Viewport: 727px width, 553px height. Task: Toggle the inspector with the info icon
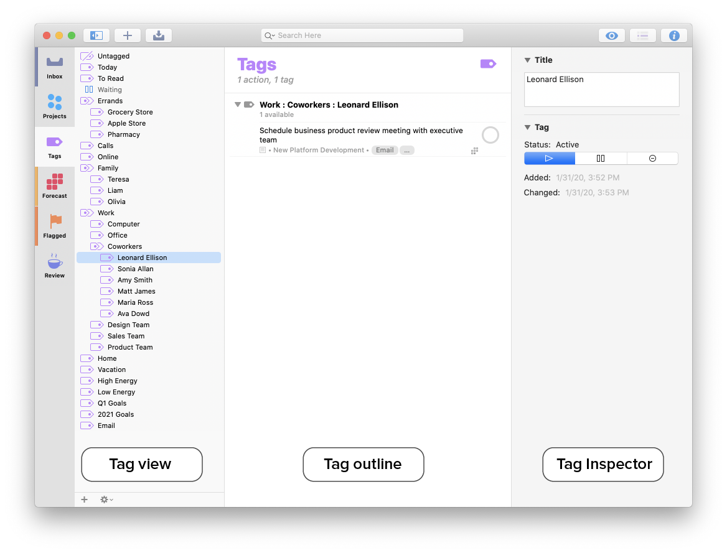tap(674, 35)
